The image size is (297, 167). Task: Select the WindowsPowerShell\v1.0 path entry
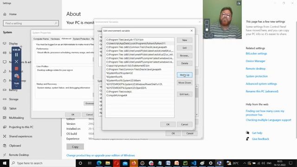[x=140, y=84]
